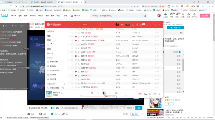Viewport: 215px width, 120px height.
Task: Expand the VIP badge dropdown arrow
Action: [131, 25]
